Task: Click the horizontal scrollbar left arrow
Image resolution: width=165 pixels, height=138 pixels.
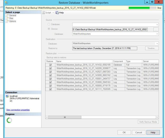Action: tap(47, 117)
